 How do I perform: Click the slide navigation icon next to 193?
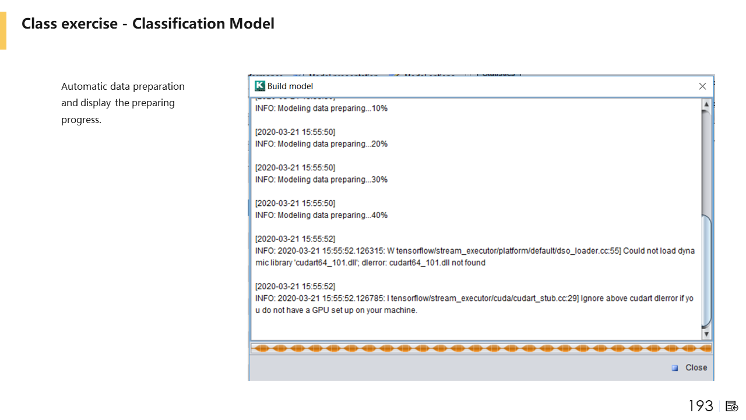click(x=732, y=406)
